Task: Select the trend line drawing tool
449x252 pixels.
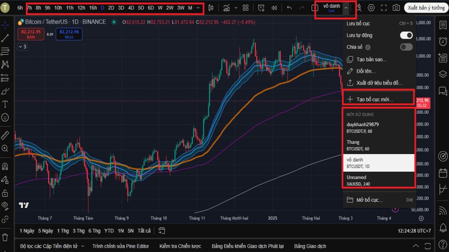Action: pyautogui.click(x=5, y=38)
